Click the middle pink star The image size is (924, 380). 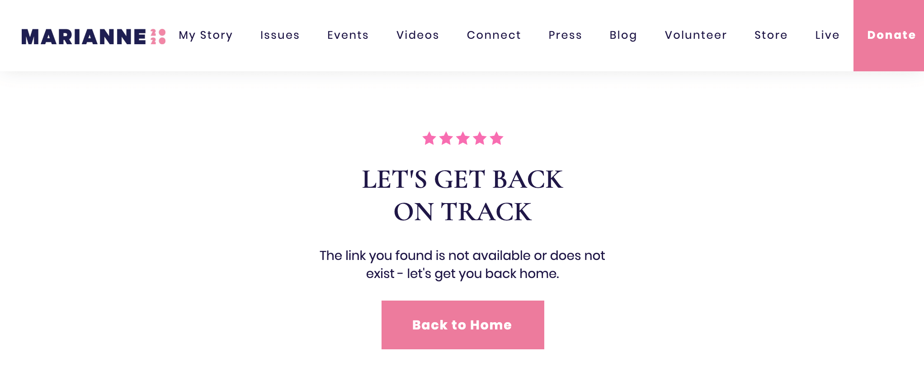tap(463, 139)
